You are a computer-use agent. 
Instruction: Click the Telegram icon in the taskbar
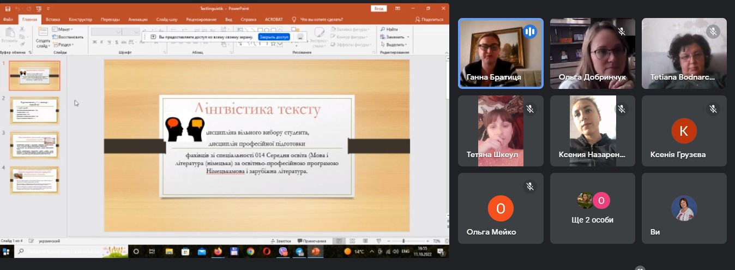point(299,251)
